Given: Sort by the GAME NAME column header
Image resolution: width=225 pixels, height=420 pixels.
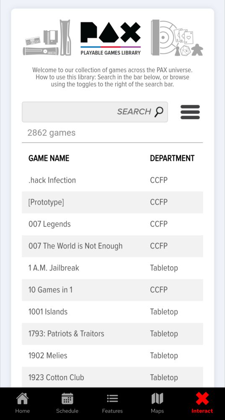Looking at the screenshot, I should click(49, 158).
